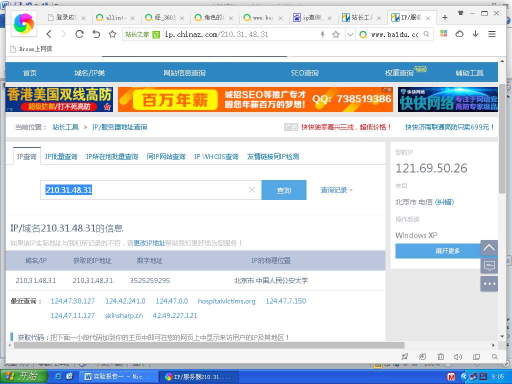Select the 友情链接同IP检测 tab

click(273, 156)
